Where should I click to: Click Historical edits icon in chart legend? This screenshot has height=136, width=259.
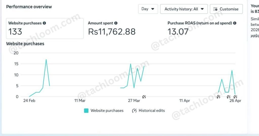click(x=134, y=110)
